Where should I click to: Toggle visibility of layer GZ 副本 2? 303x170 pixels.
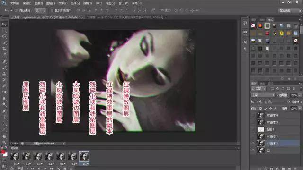(x=253, y=144)
